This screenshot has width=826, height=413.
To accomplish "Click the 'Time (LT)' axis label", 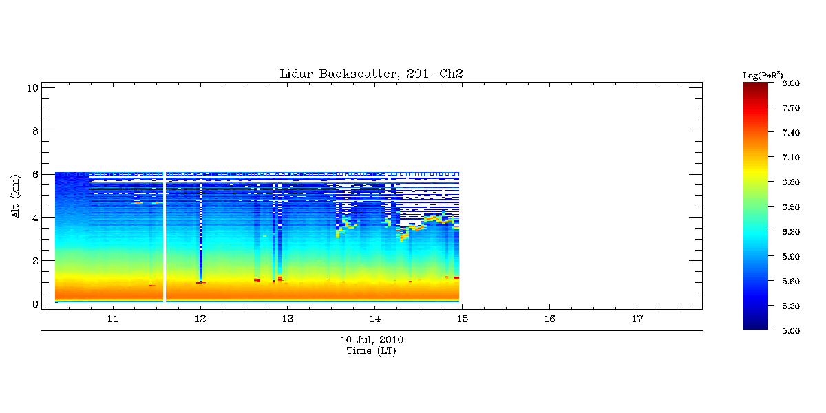I will (x=372, y=350).
